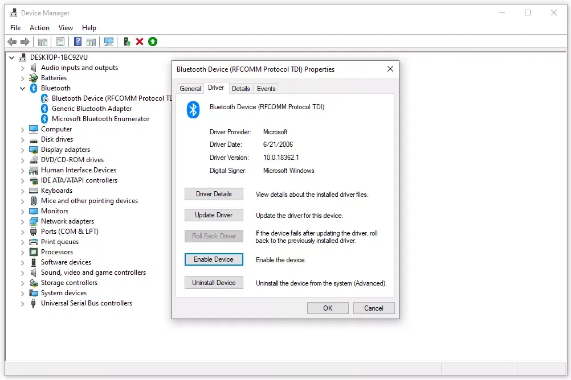Click the driver date 6/21/2006
The height and width of the screenshot is (380, 571).
pyautogui.click(x=278, y=144)
